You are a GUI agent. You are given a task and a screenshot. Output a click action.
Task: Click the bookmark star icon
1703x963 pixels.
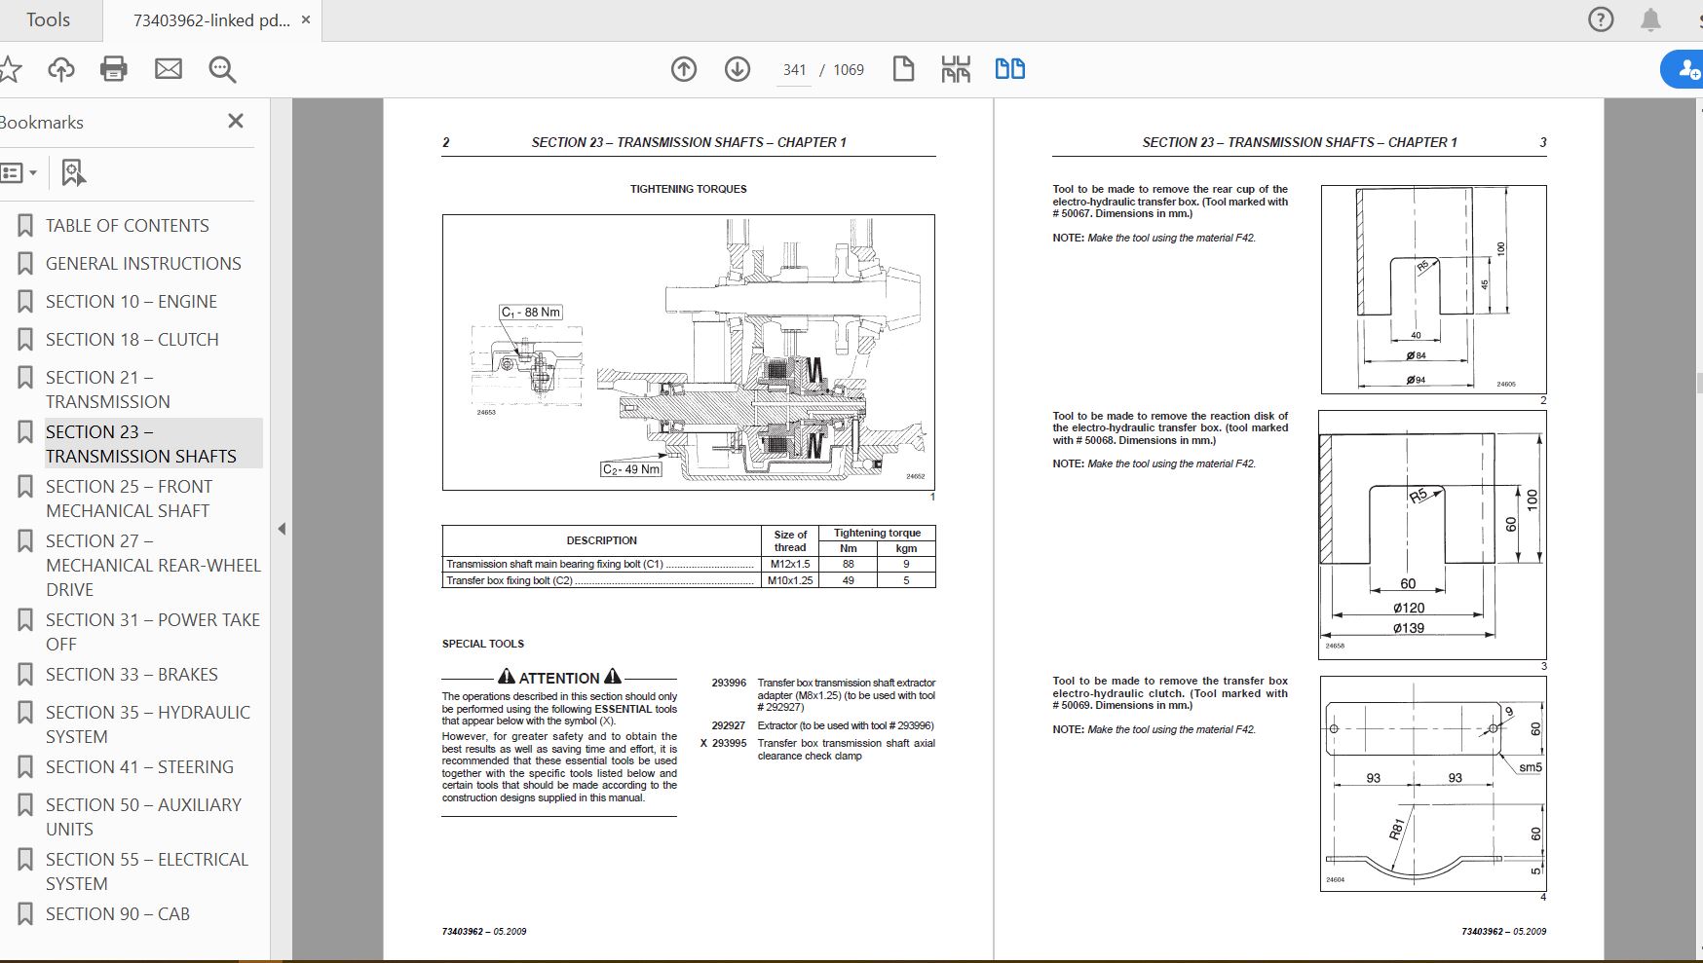10,69
